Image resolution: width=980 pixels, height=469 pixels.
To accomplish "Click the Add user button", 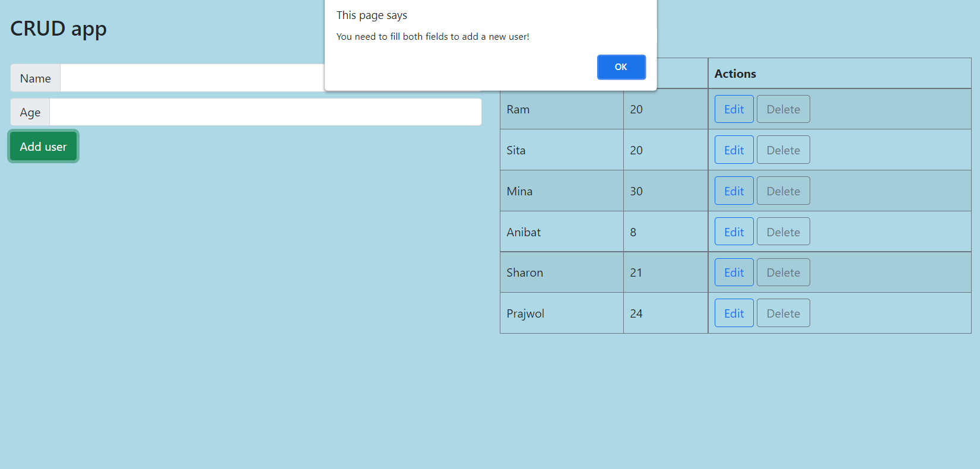I will (43, 146).
